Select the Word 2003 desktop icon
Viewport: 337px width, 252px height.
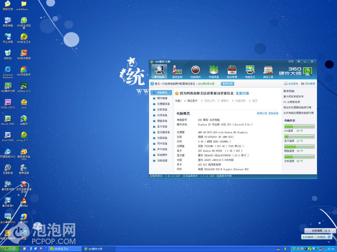pyautogui.click(x=8, y=137)
